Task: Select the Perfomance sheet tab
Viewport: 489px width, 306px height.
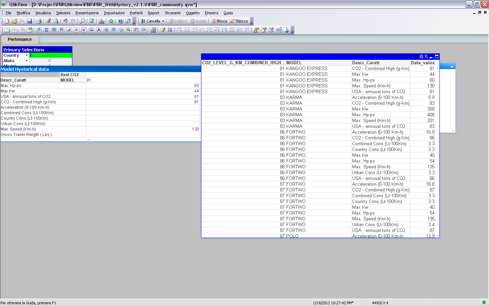Action: pyautogui.click(x=20, y=39)
